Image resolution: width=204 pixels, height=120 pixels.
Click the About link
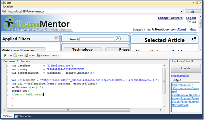tap(182, 29)
